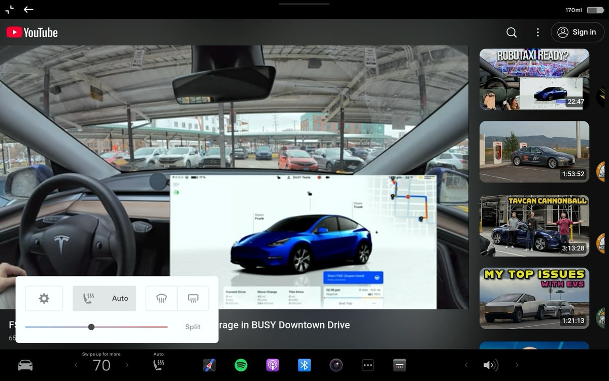Increase temperature with the right chevron
This screenshot has height=381, width=609.
pos(126,365)
